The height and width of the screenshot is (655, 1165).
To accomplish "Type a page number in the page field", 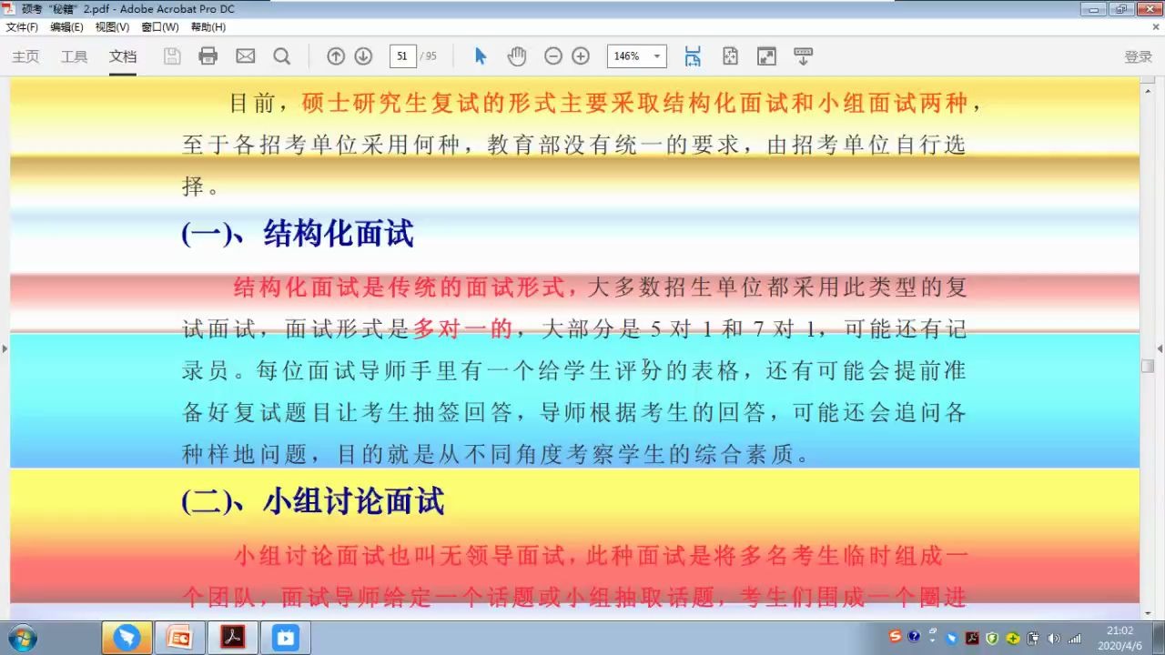I will pyautogui.click(x=401, y=55).
